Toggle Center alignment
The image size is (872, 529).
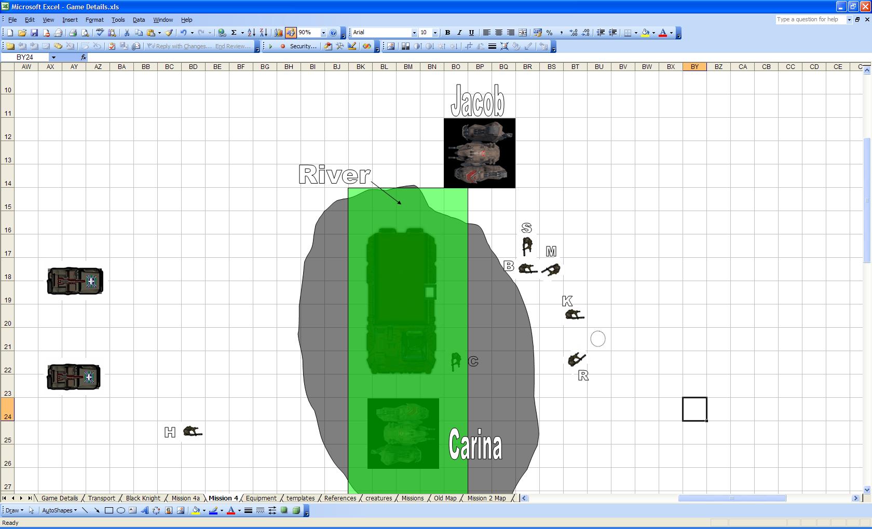[498, 33]
